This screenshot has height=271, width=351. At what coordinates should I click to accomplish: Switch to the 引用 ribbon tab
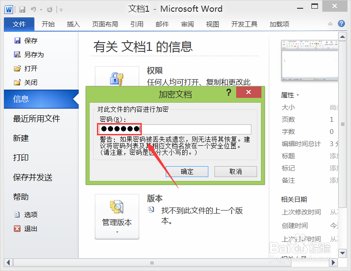[x=137, y=24]
